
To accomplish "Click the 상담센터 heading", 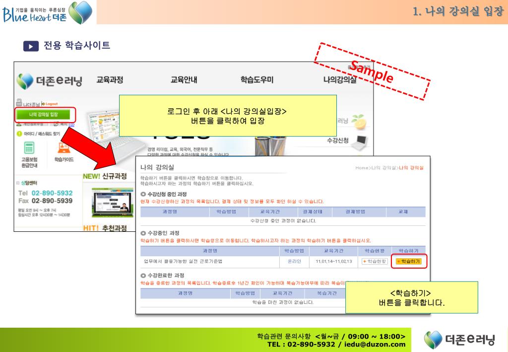I will [x=28, y=183].
